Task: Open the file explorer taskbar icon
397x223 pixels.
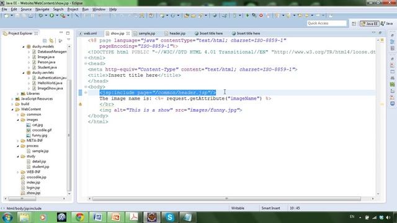Action: 24,217
